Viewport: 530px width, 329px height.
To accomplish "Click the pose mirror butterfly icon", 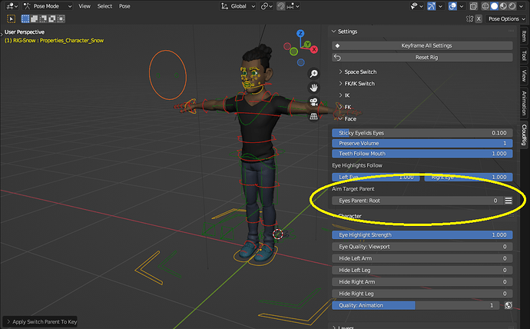I will [x=469, y=19].
